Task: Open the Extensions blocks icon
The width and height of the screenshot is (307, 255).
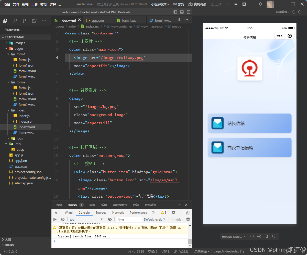Action: (x=34, y=21)
